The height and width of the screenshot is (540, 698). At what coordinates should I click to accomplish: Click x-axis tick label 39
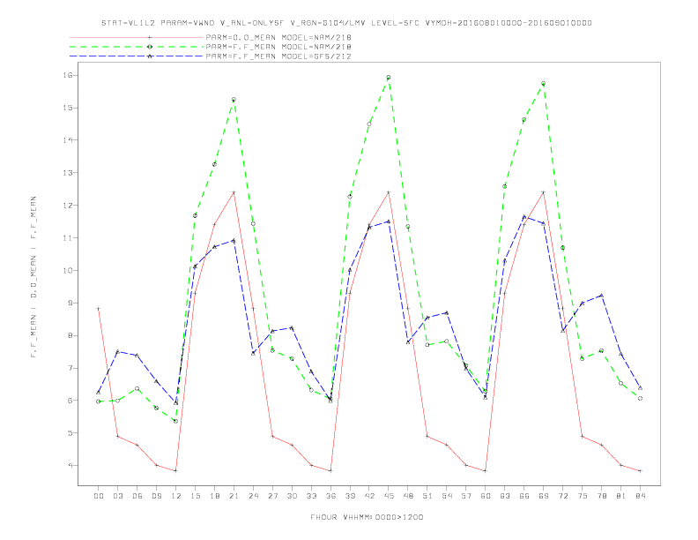[x=350, y=496]
